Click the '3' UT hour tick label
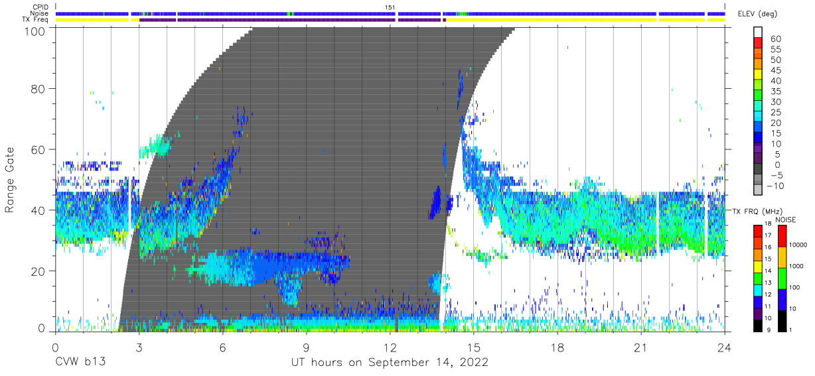Image resolution: width=815 pixels, height=376 pixels. 139,347
